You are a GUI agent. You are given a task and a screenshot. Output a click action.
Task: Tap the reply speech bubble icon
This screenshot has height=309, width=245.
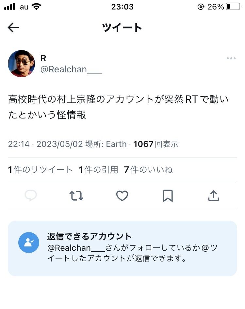pyautogui.click(x=31, y=196)
